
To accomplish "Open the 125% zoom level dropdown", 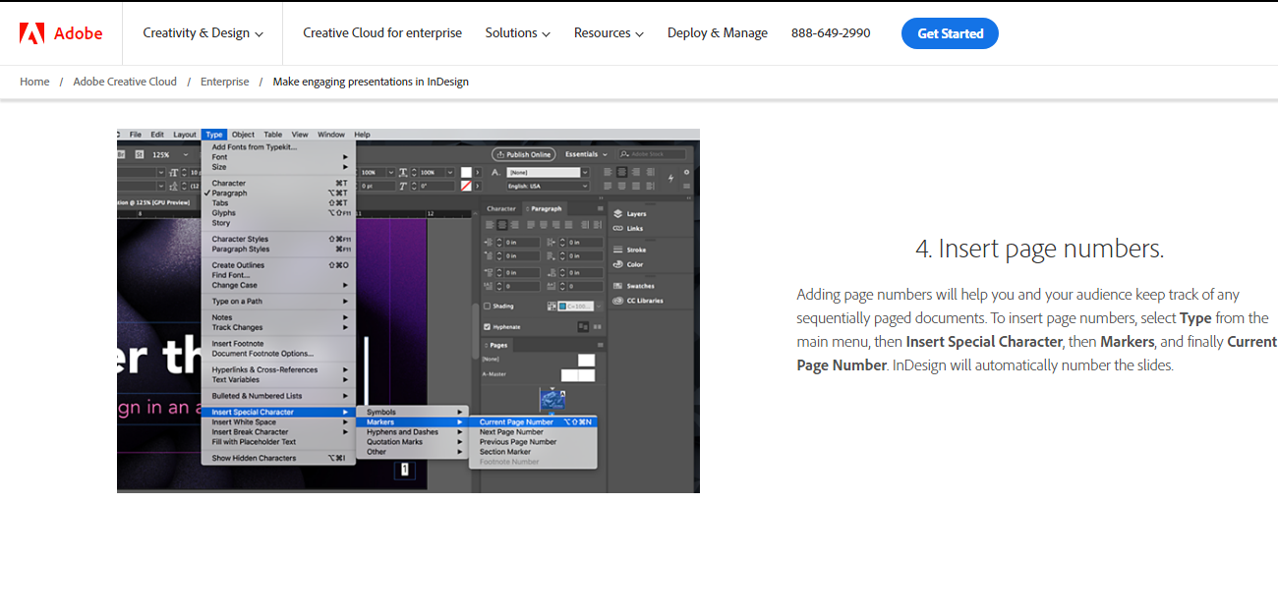I will tap(171, 154).
